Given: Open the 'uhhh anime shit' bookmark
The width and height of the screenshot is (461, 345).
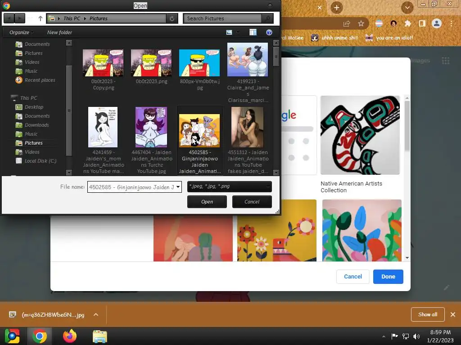Looking at the screenshot, I should (x=334, y=38).
